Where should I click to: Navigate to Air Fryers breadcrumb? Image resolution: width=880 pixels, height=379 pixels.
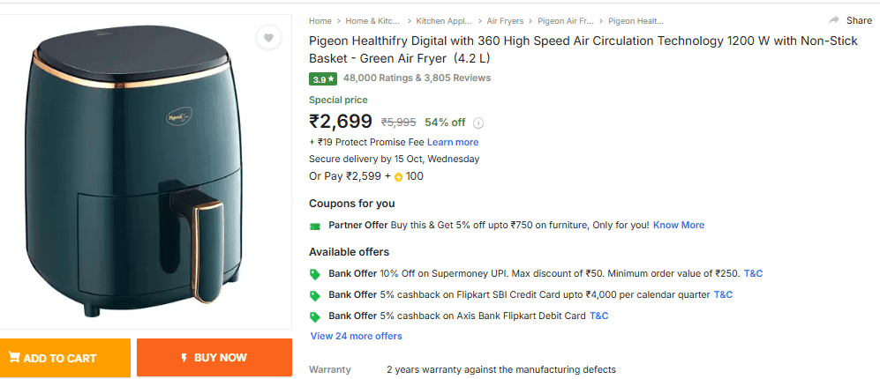[x=505, y=20]
